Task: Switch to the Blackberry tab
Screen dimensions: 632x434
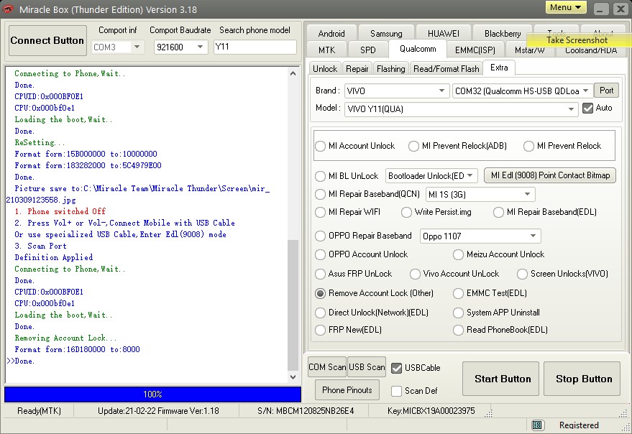Action: [x=503, y=34]
